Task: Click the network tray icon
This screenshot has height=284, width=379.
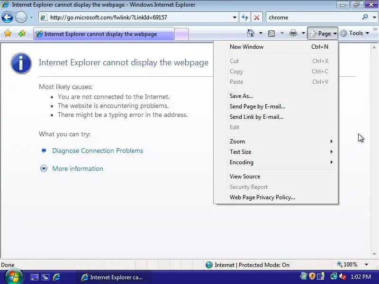Action: (334, 276)
